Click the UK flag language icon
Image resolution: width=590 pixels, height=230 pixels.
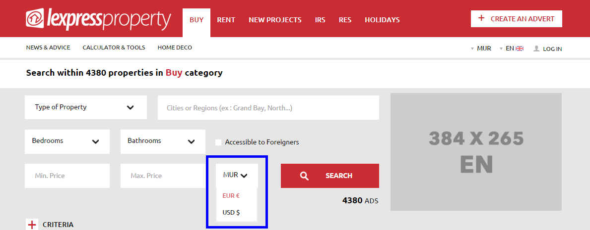click(x=520, y=48)
